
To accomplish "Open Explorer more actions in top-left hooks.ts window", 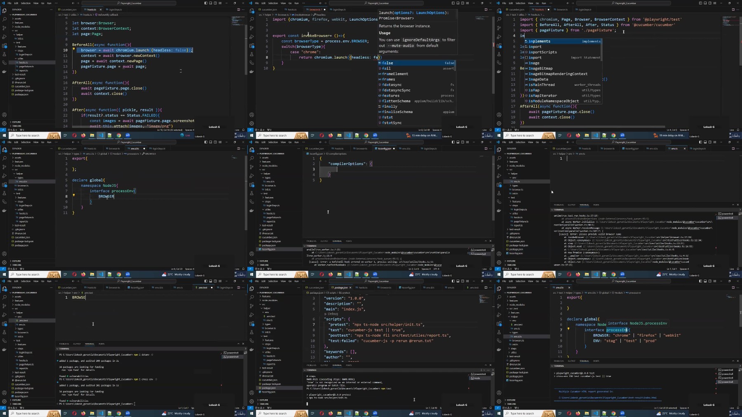I will [51, 9].
